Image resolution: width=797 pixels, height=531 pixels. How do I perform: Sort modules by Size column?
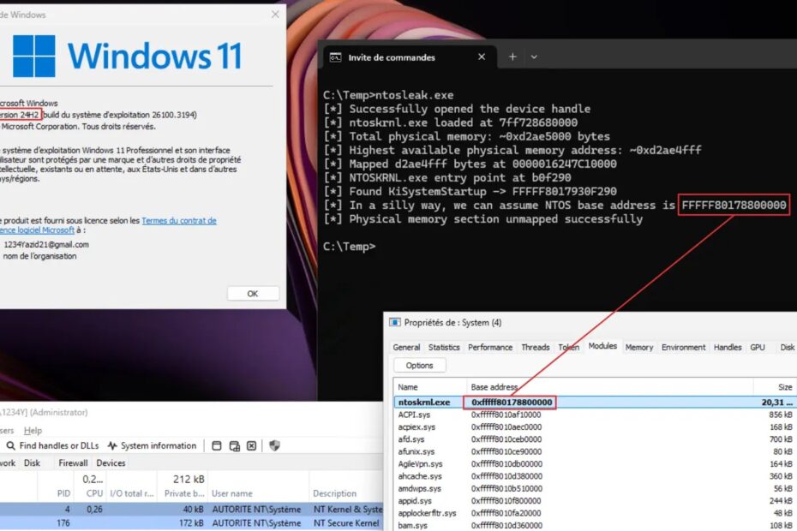[775, 387]
